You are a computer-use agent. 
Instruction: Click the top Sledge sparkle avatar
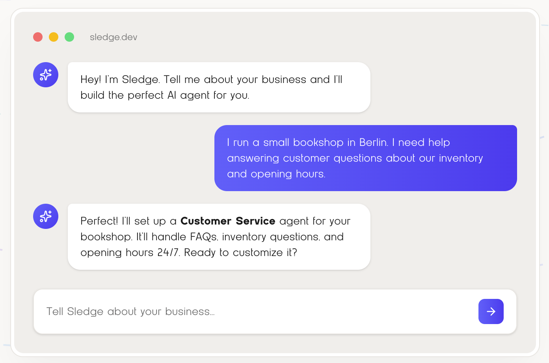point(46,75)
